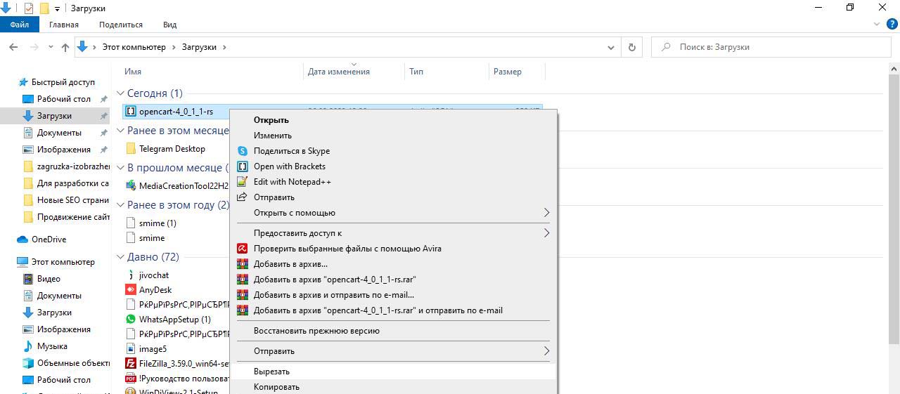Choose "Вырезать" in the context menu
900x394 pixels.
[x=271, y=372]
